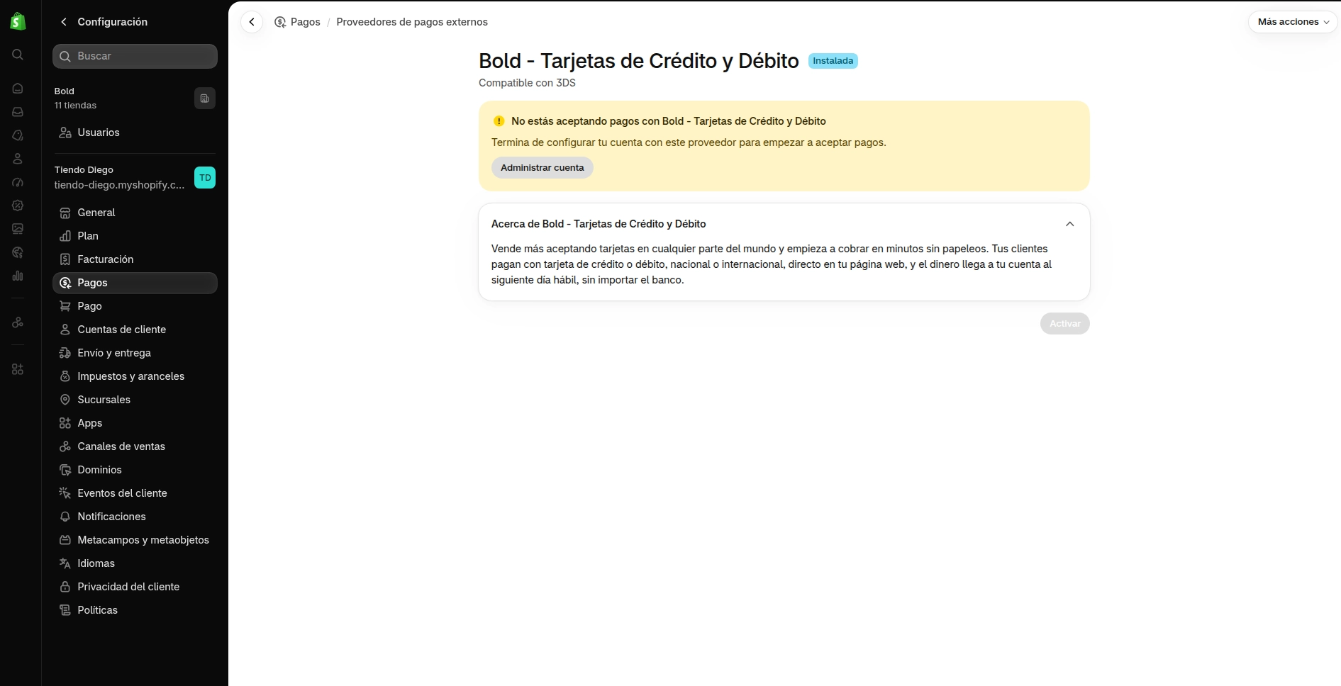Open the Shopify logo home

click(18, 21)
